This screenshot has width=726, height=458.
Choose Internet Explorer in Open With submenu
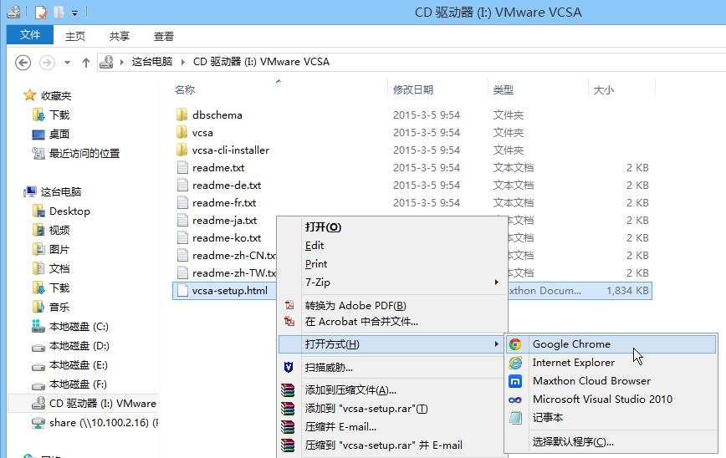pos(611,363)
